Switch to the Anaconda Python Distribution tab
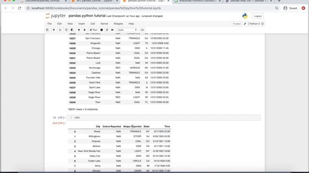309x173 pixels. (197, 1)
